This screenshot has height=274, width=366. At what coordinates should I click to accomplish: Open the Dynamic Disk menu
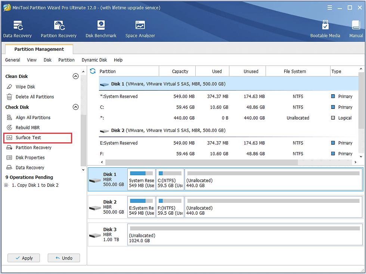94,60
